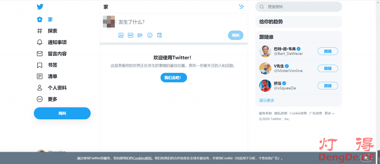Image resolution: width=380 pixels, height=164 pixels.
Task: Click the 给你的趋势 heading
Action: (x=271, y=22)
